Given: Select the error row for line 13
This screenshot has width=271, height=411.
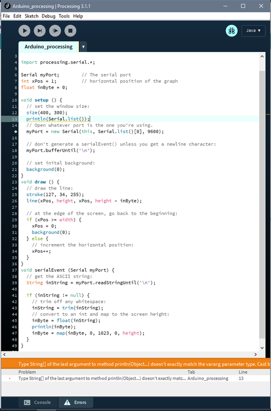Looking at the screenshot, I should [136, 379].
